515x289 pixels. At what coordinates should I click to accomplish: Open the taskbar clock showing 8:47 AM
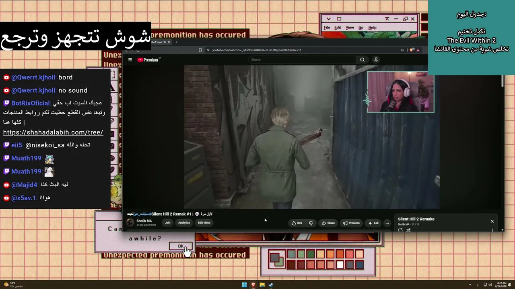501,285
